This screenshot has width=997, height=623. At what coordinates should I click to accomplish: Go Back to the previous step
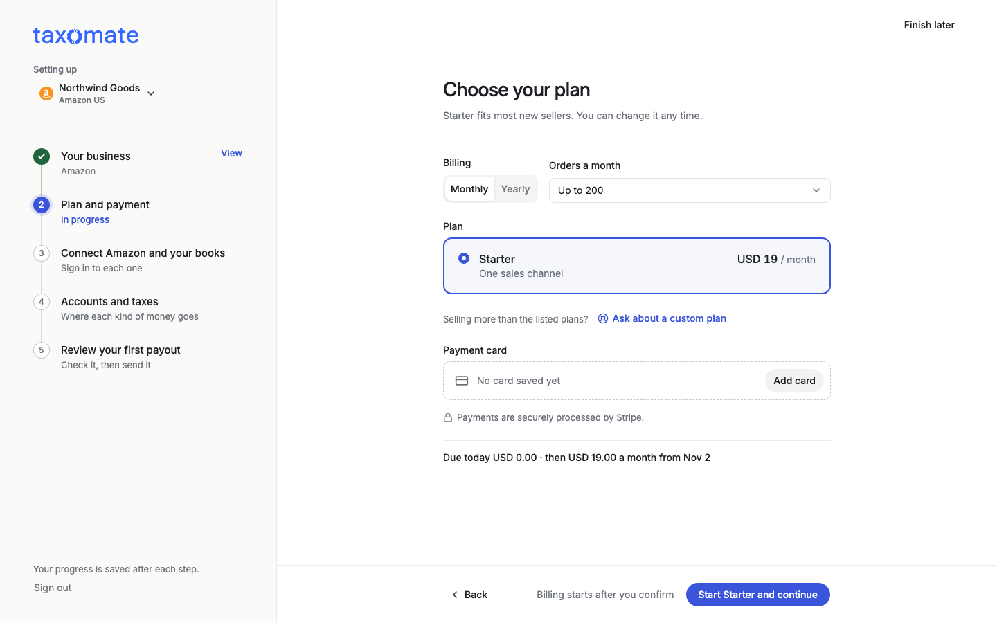click(469, 595)
